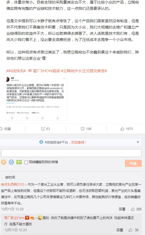Open the #立陶宛外长正式提交辞呈# hashtag
The height and width of the screenshot is (235, 145).
tap(84, 71)
